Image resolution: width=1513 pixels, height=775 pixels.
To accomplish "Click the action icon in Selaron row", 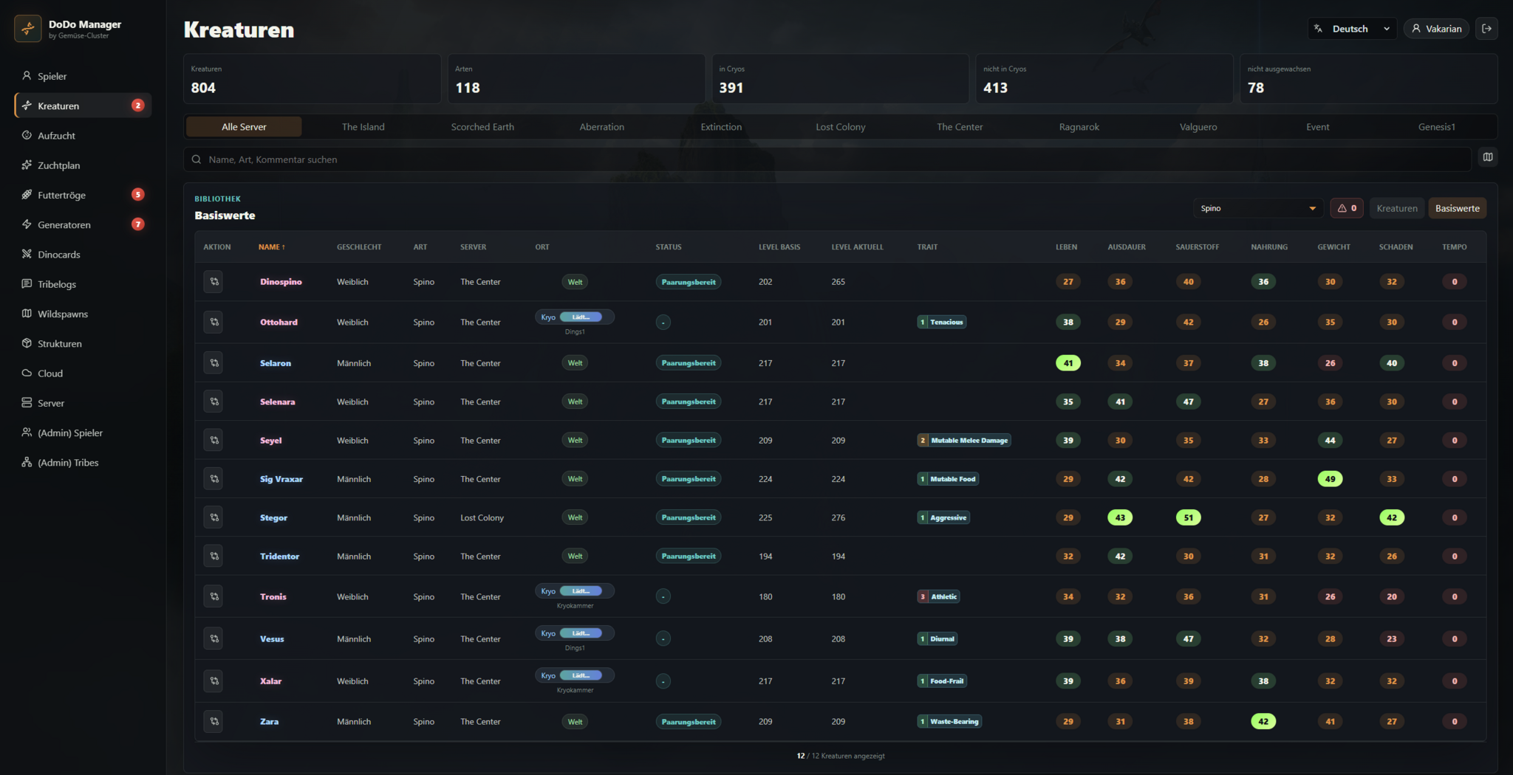I will point(214,363).
